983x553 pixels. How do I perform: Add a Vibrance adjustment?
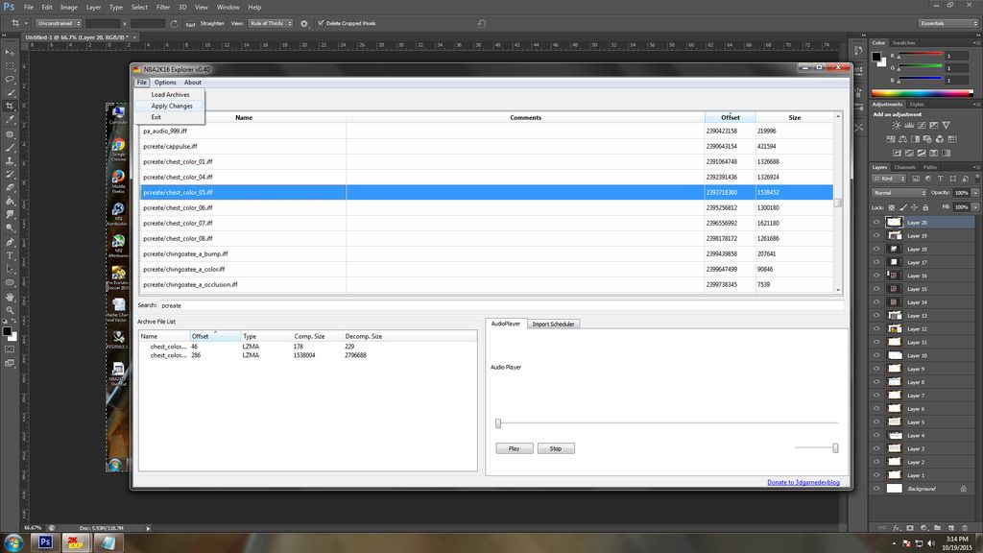[x=946, y=126]
